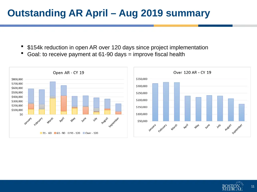Click the slide title 'Outstanding AR April – Aug 2019 summary'

click(109, 13)
